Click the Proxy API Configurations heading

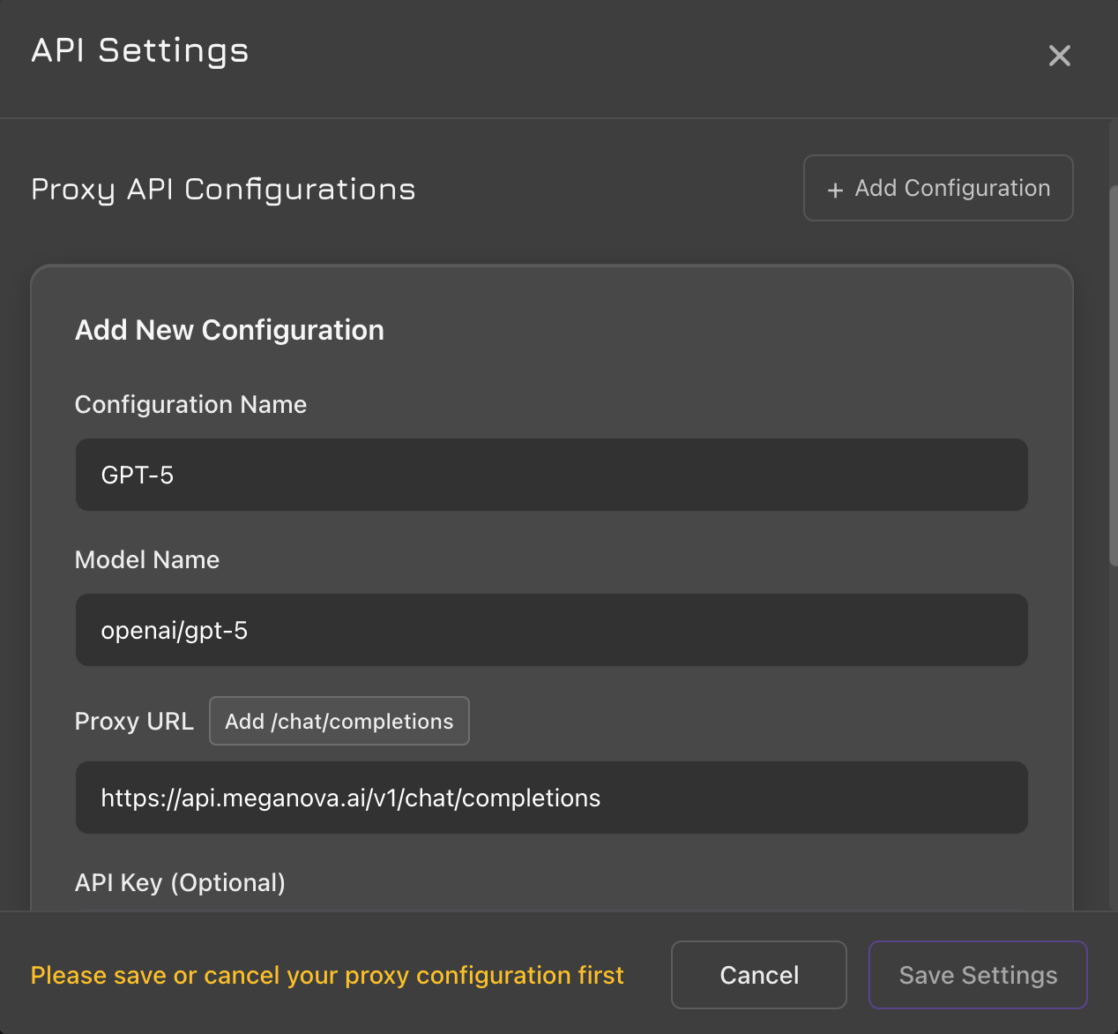223,190
